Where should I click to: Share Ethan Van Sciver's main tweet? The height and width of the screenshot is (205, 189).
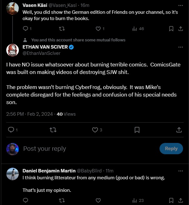179,130
